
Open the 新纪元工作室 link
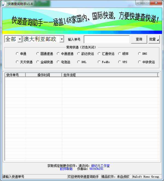pyautogui.click(x=100, y=166)
